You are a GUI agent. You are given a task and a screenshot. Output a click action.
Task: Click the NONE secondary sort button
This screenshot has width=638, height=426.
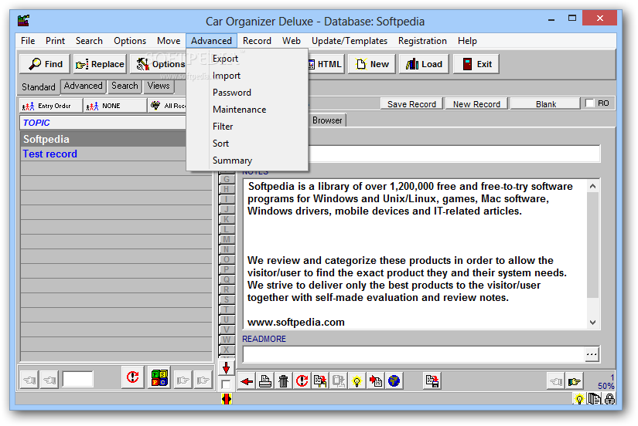coord(114,106)
